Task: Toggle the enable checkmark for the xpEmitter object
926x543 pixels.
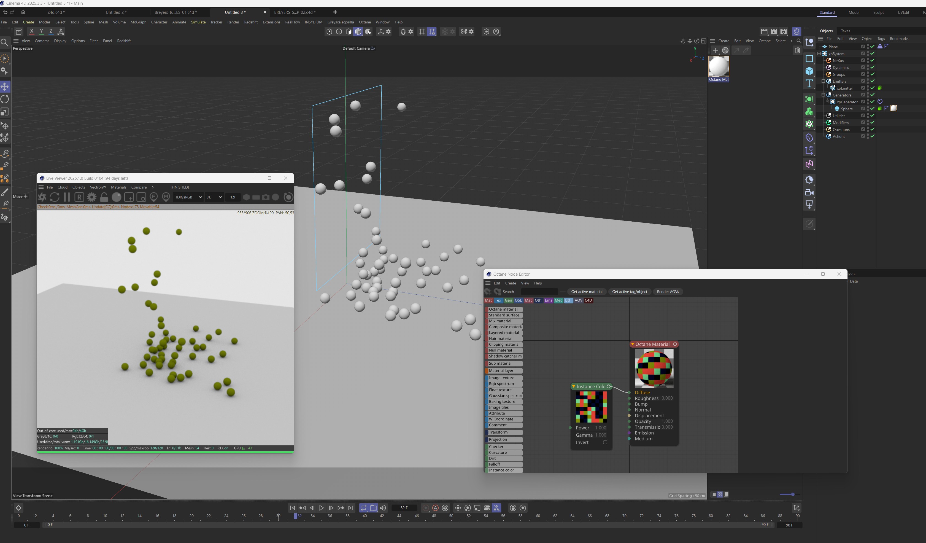Action: pyautogui.click(x=872, y=88)
